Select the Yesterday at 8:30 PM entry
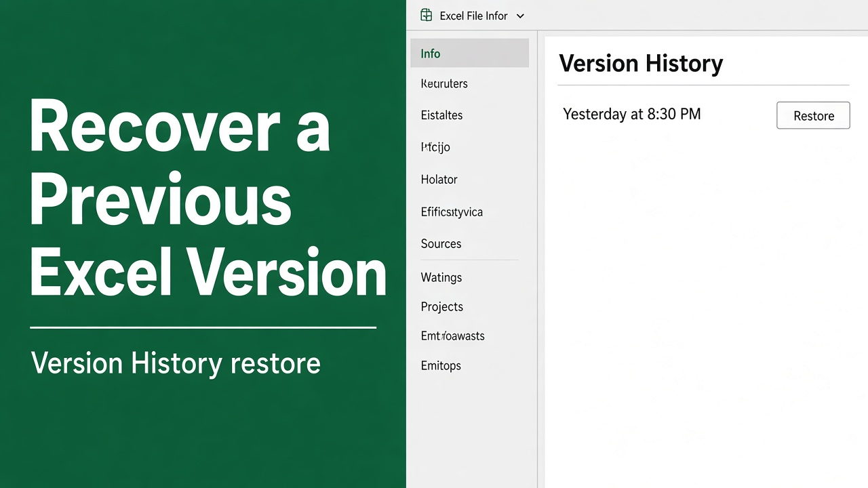The height and width of the screenshot is (488, 868). click(x=631, y=114)
